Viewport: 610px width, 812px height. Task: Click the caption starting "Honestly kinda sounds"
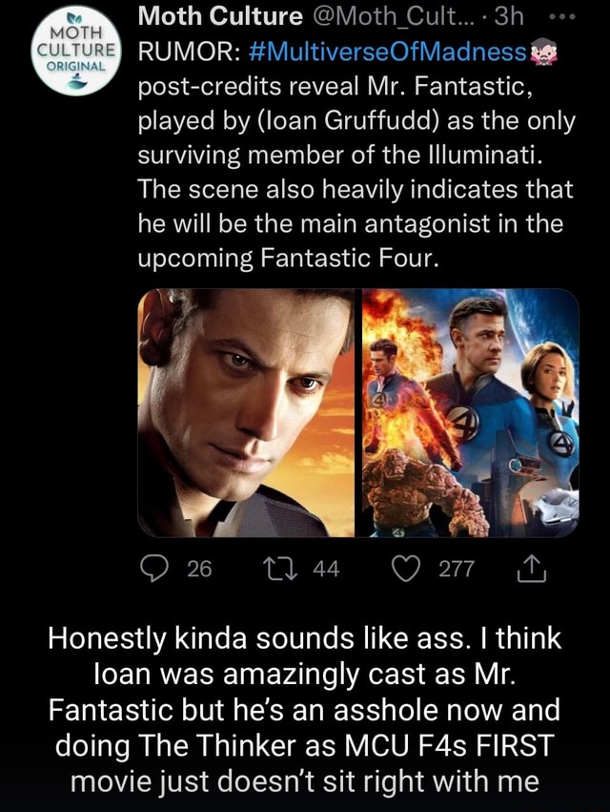tap(304, 710)
